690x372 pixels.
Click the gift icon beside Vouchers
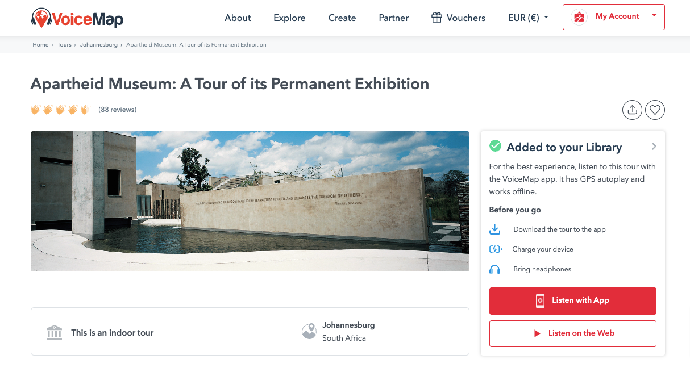437,18
